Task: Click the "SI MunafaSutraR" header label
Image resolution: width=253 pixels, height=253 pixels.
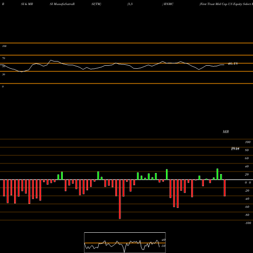Action: [62, 4]
